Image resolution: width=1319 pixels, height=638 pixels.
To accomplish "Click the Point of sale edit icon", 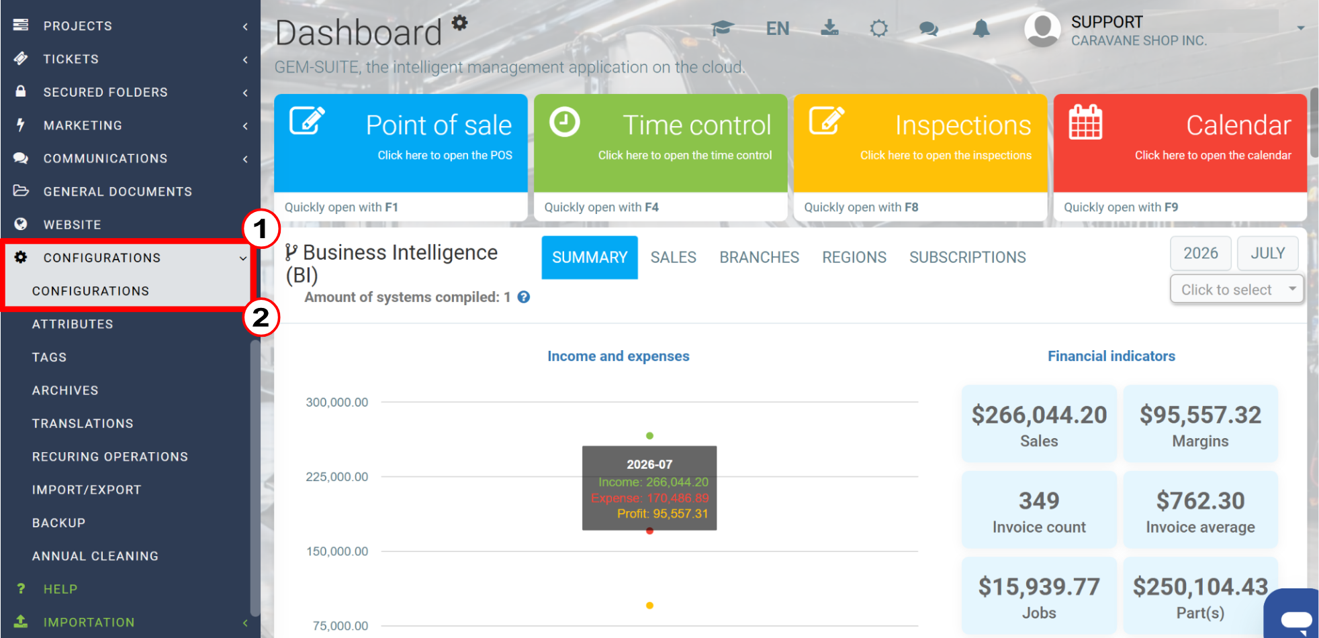I will click(308, 121).
